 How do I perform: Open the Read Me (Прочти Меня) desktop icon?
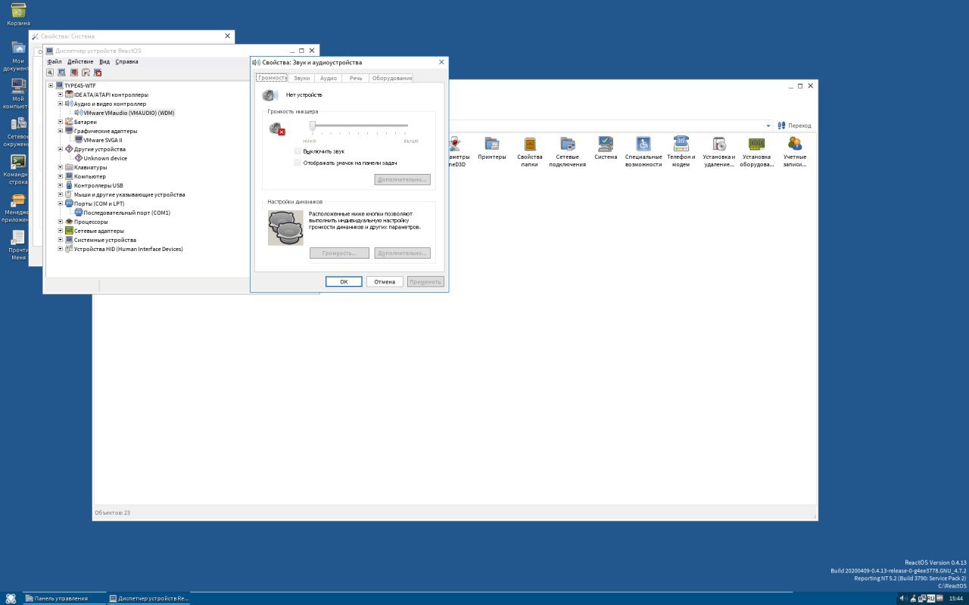(x=18, y=246)
